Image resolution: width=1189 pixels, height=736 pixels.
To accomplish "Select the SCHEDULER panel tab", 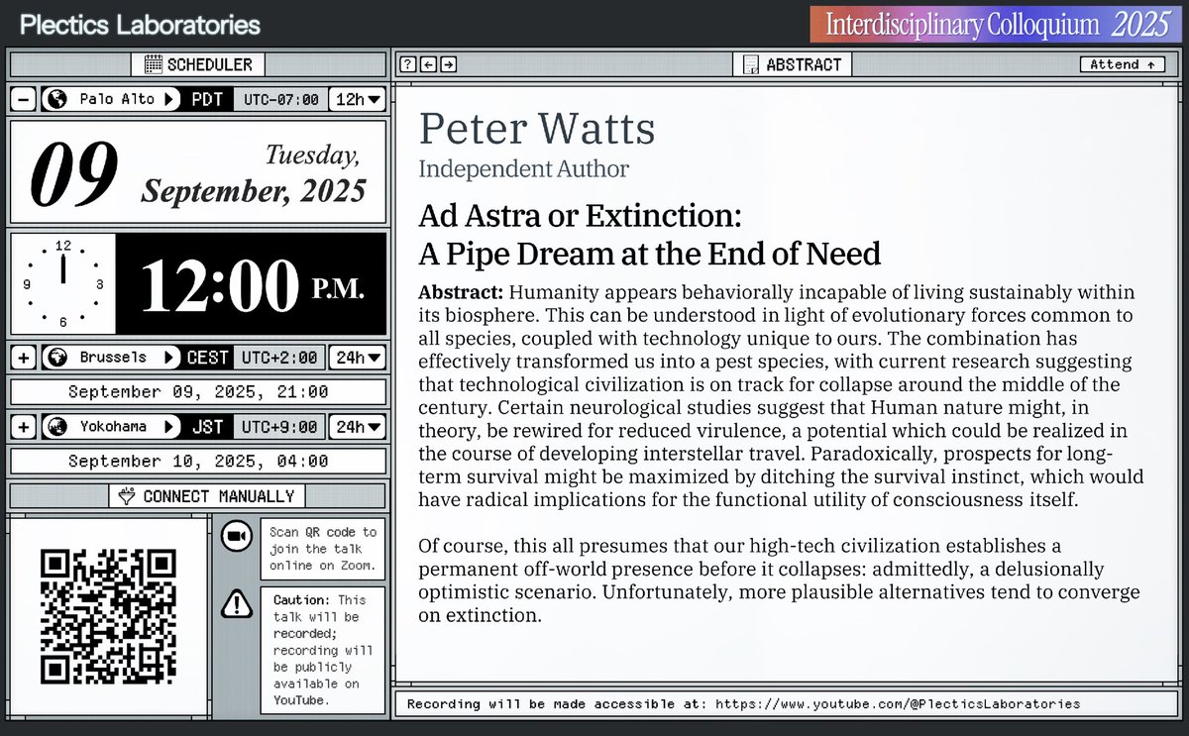I will click(x=198, y=64).
